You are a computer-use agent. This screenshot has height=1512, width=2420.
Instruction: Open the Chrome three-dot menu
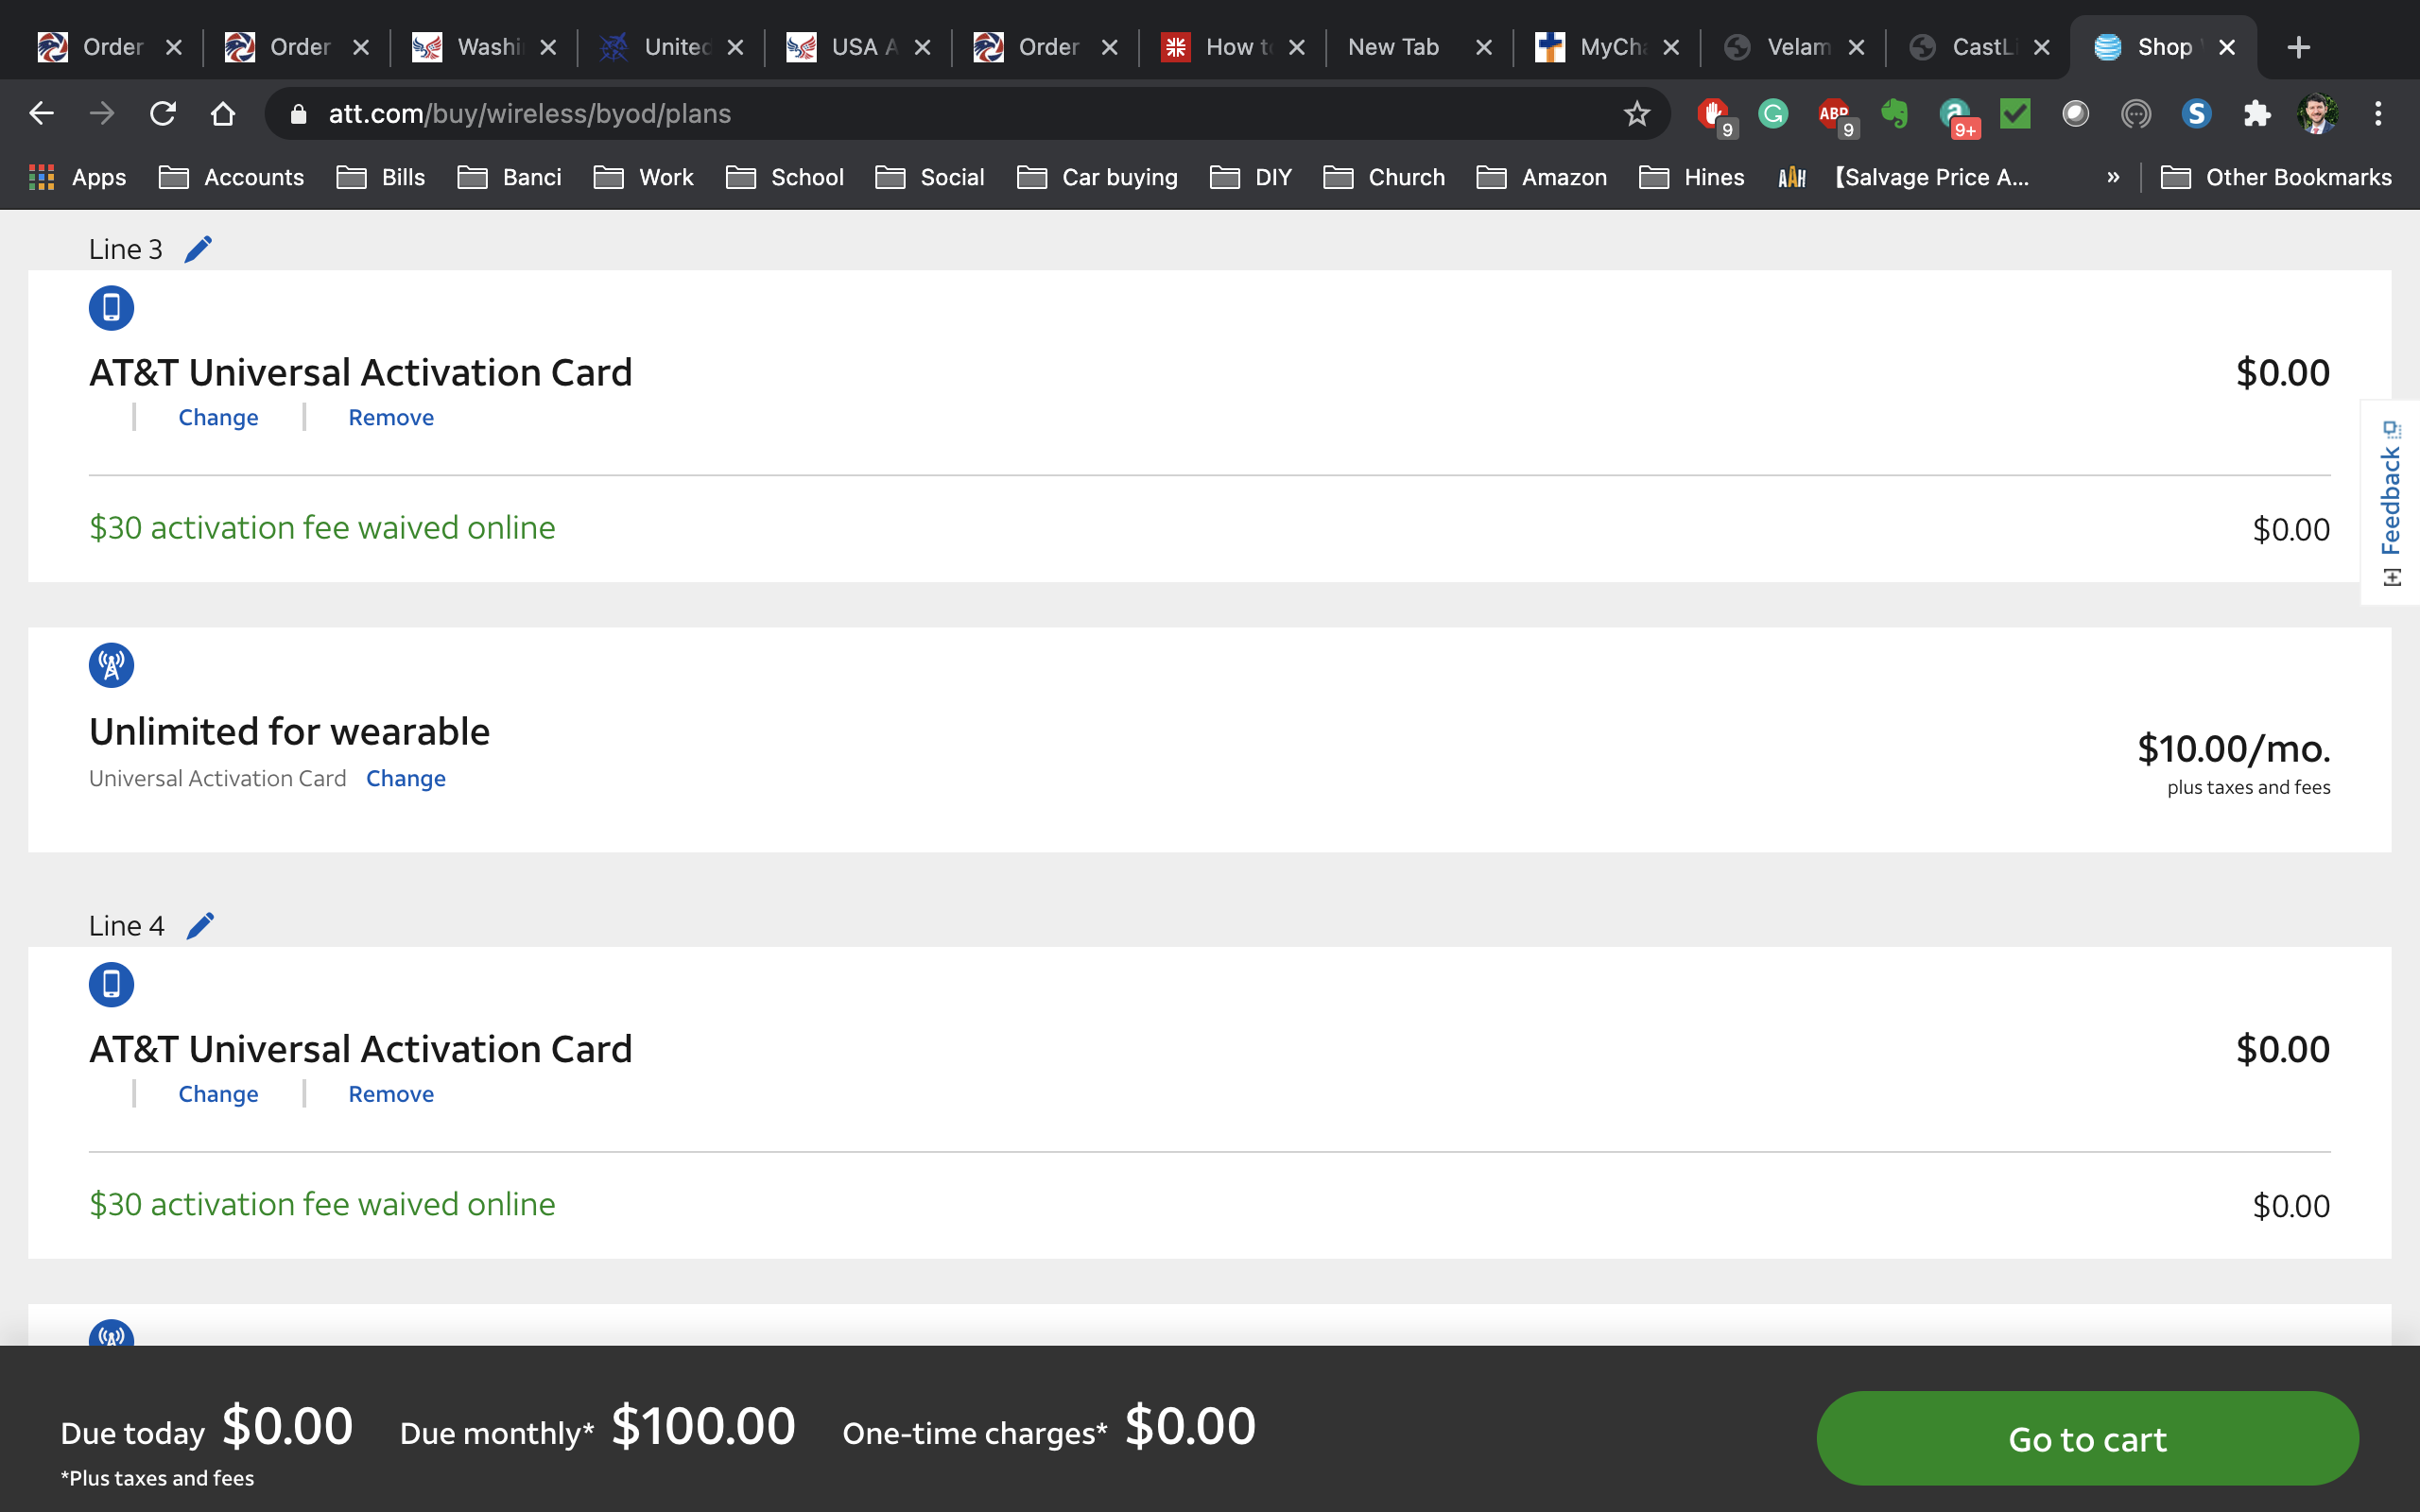(x=2378, y=114)
